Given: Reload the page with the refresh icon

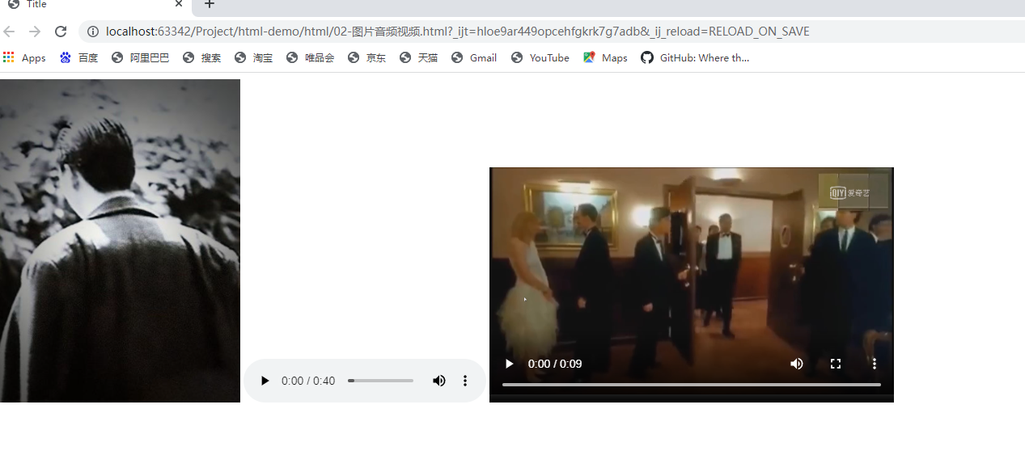Looking at the screenshot, I should click(61, 32).
